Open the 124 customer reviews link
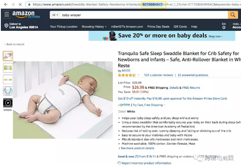 (x=158, y=75)
